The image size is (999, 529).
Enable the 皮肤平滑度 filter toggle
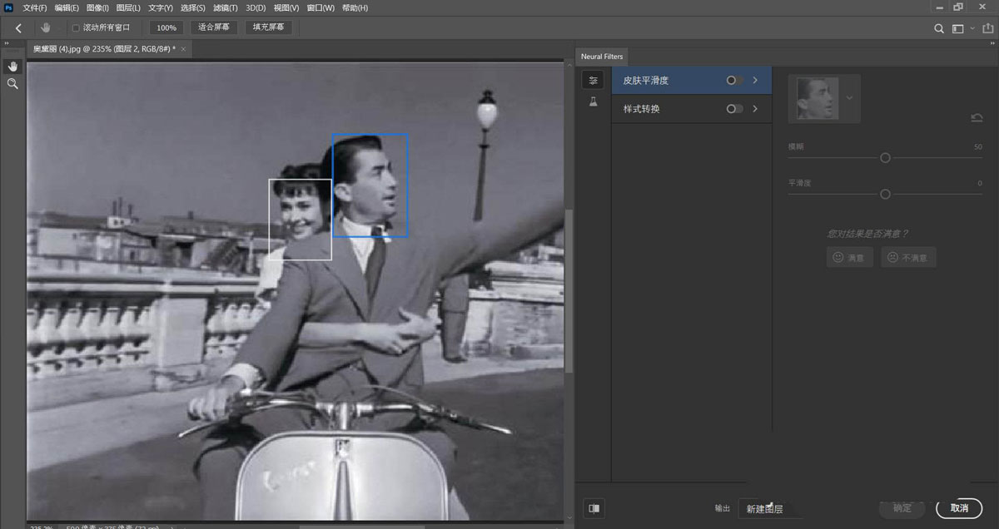point(733,81)
